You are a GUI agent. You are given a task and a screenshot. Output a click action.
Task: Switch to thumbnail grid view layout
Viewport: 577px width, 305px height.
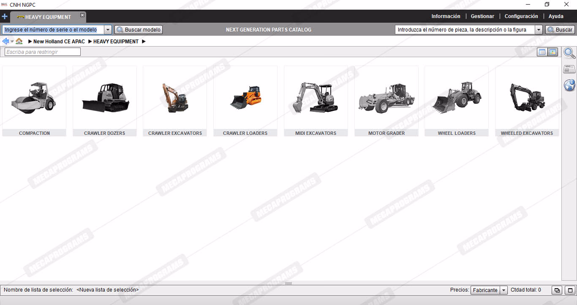pos(553,52)
